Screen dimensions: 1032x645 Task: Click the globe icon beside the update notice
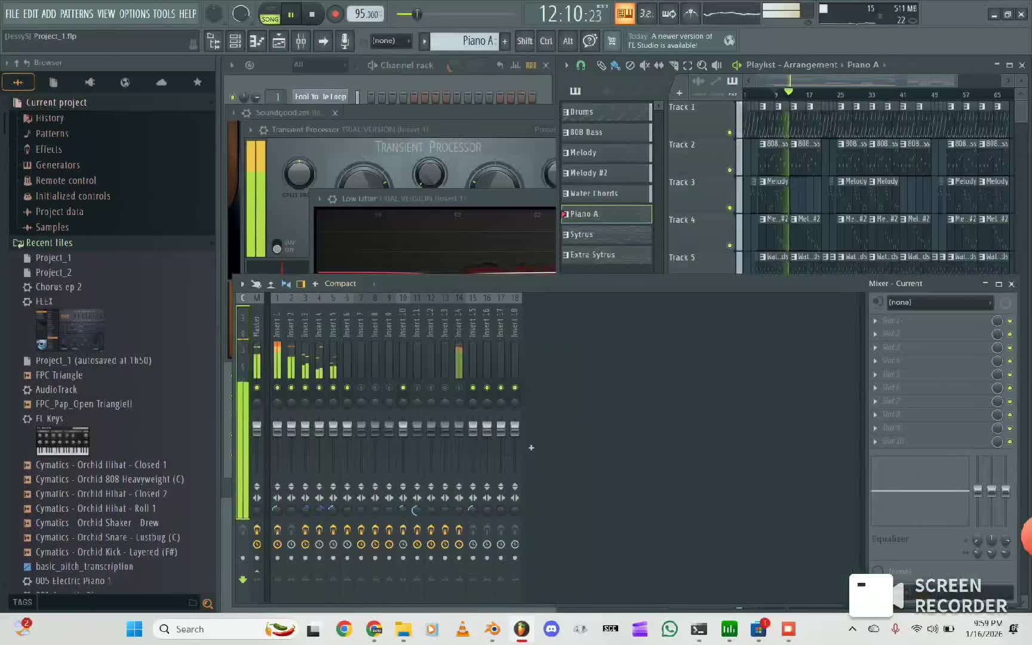(x=729, y=41)
